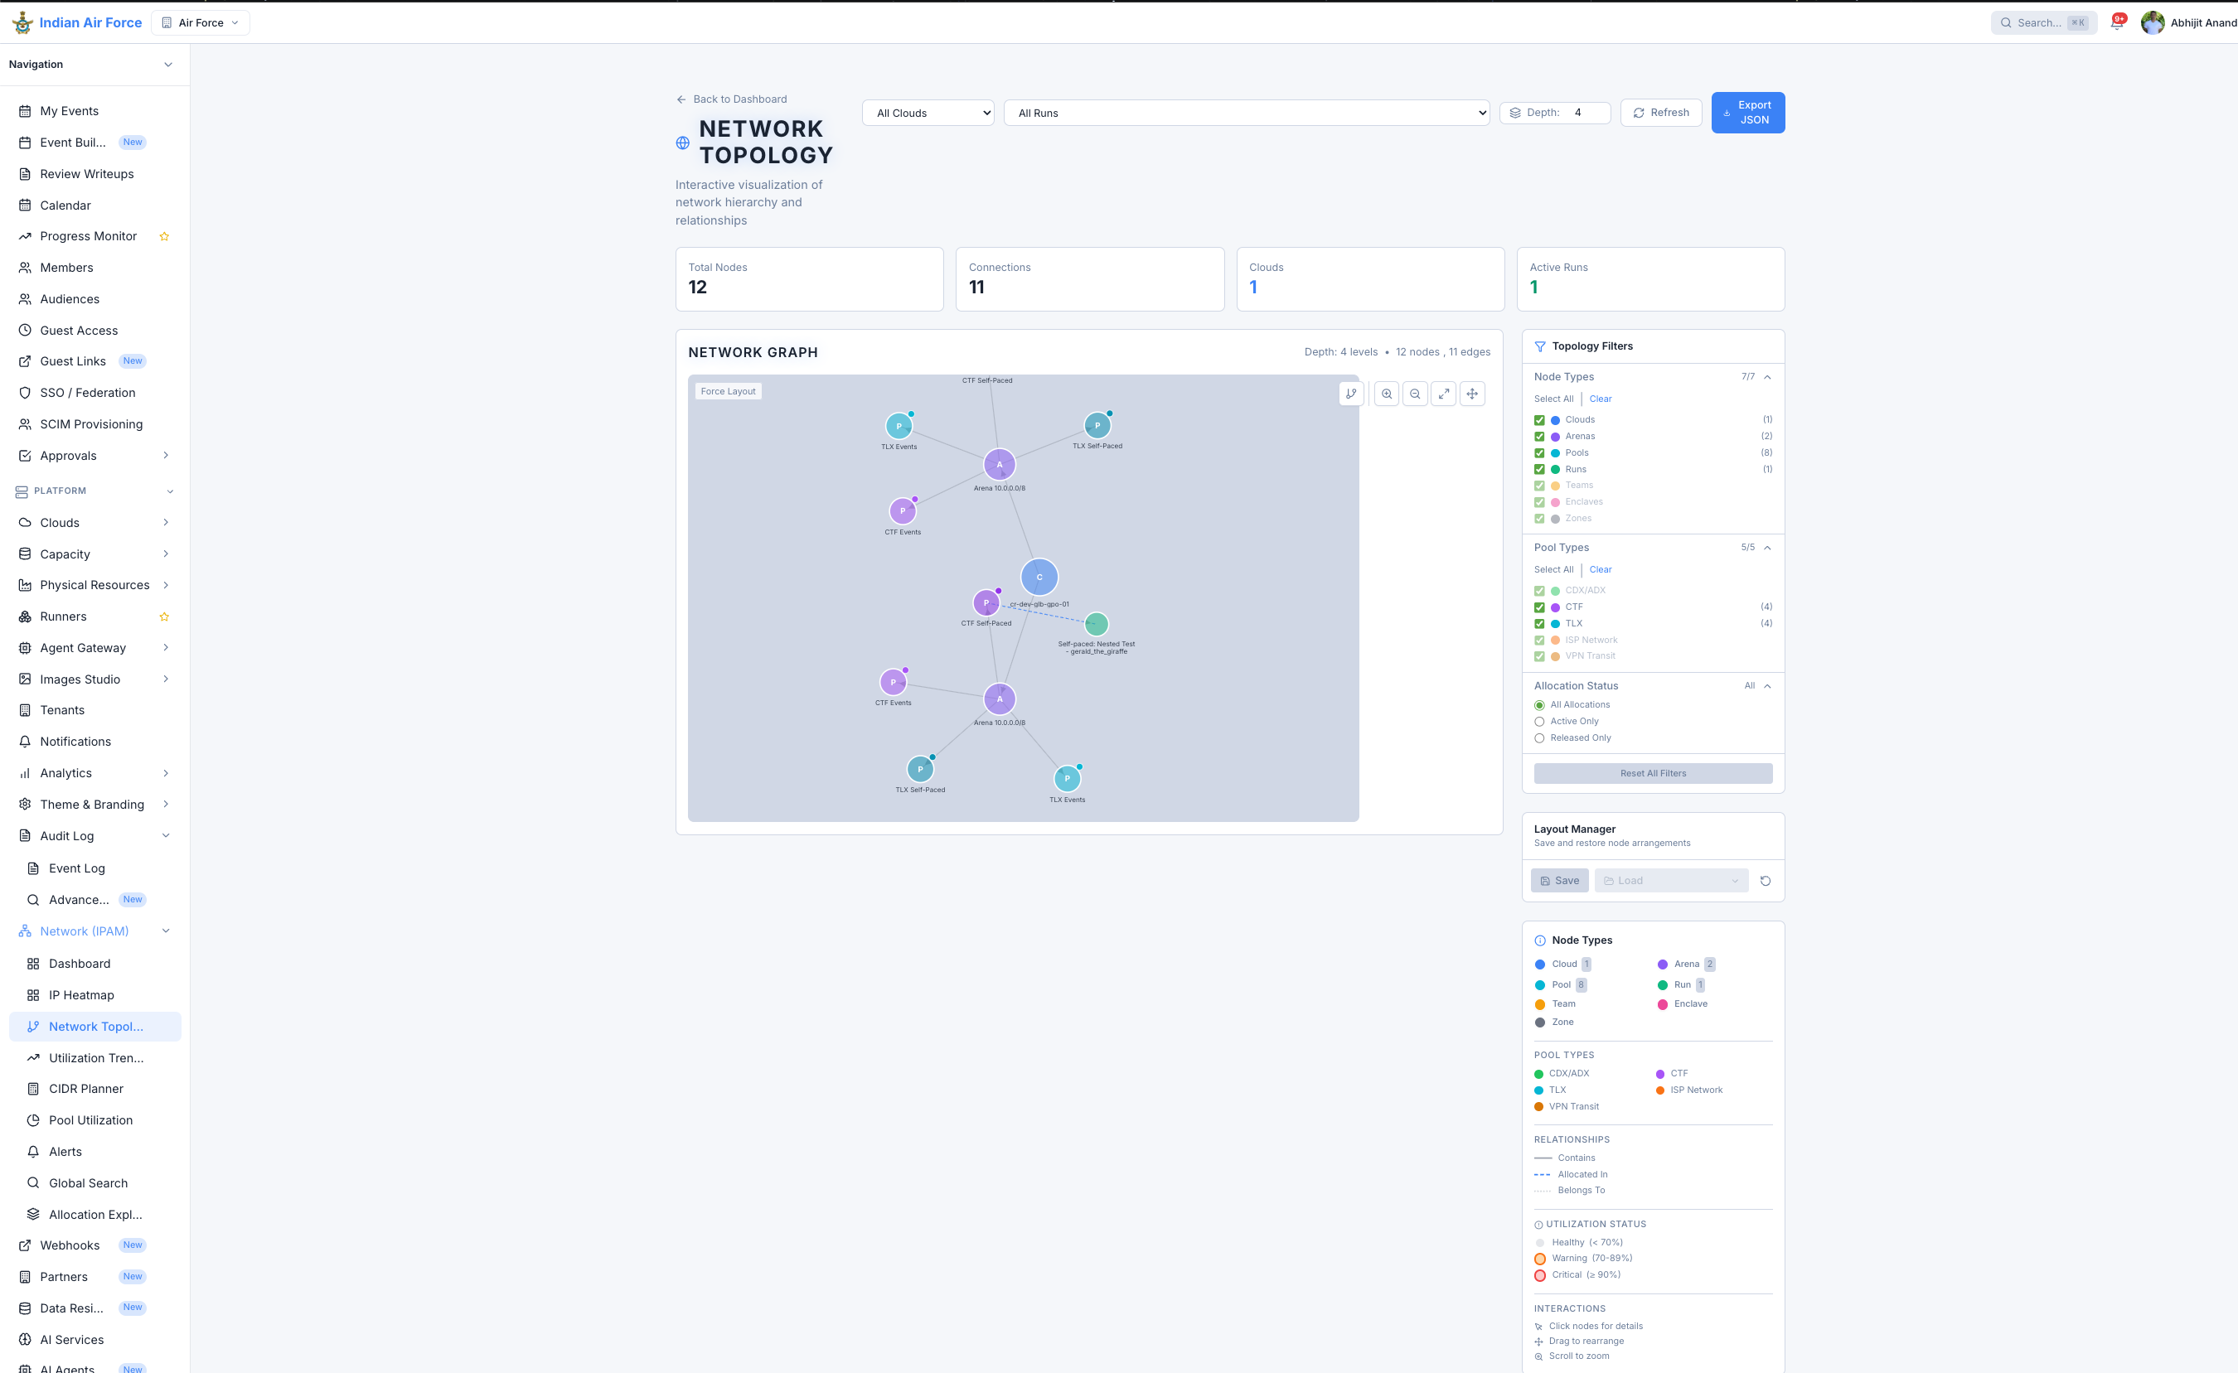Open IP Heatmap in the sidebar
The image size is (2238, 1373).
tap(81, 995)
